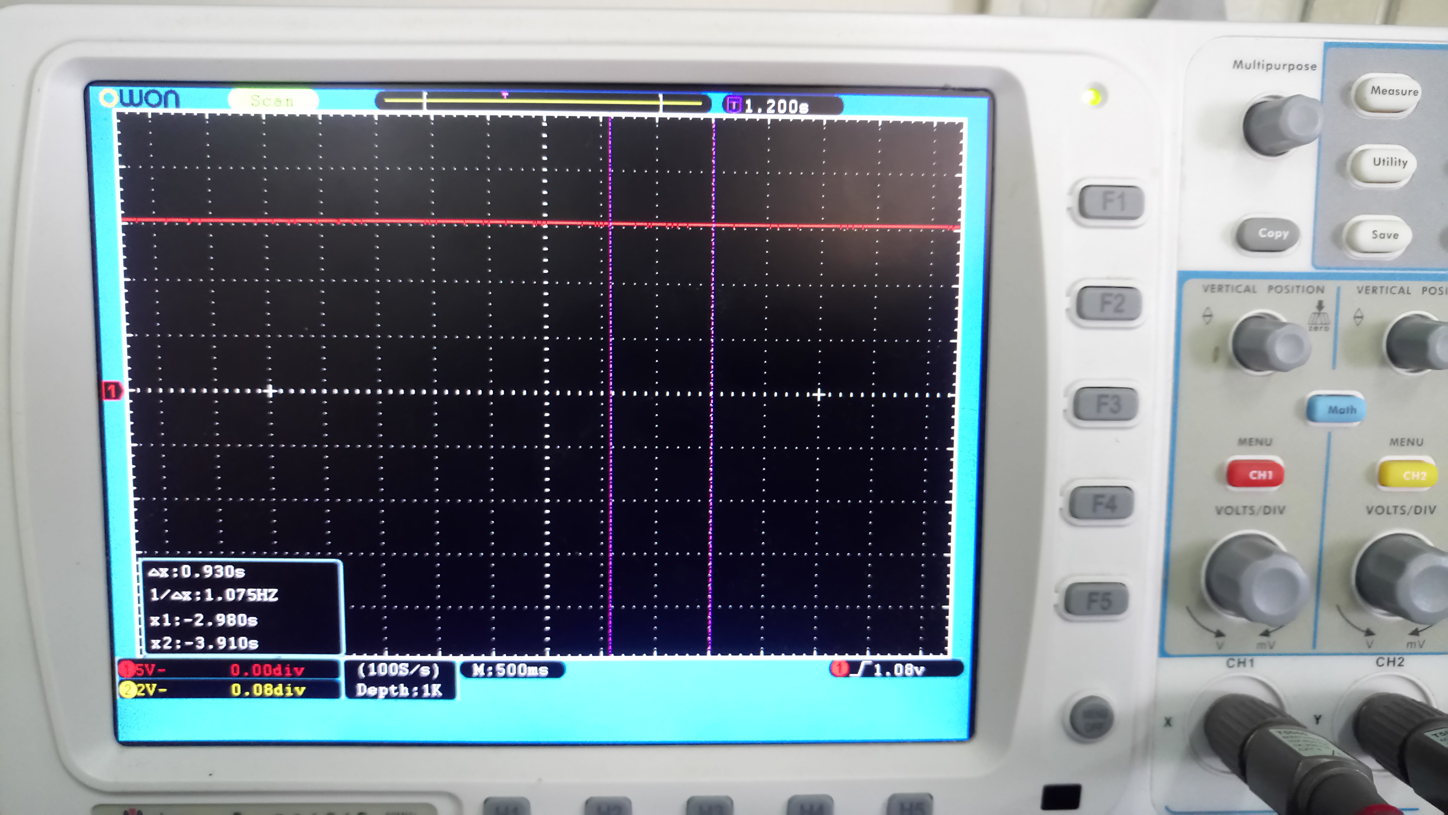Click the Δx:0.930s cursor readout
1448x815 pixels.
click(197, 572)
